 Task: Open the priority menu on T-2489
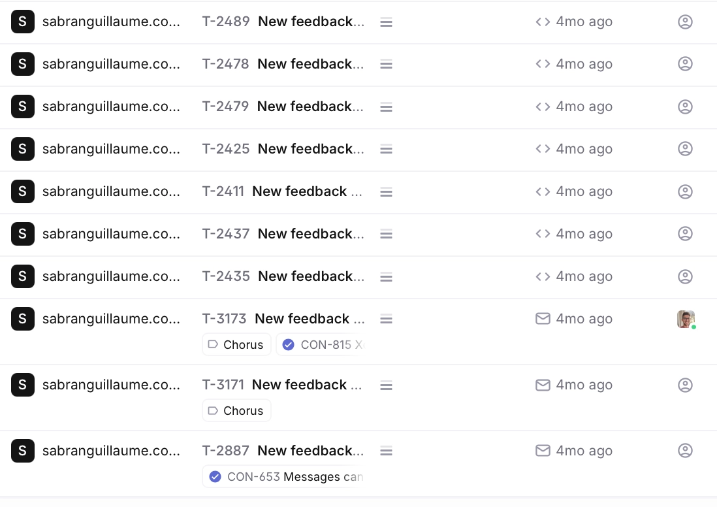point(386,22)
